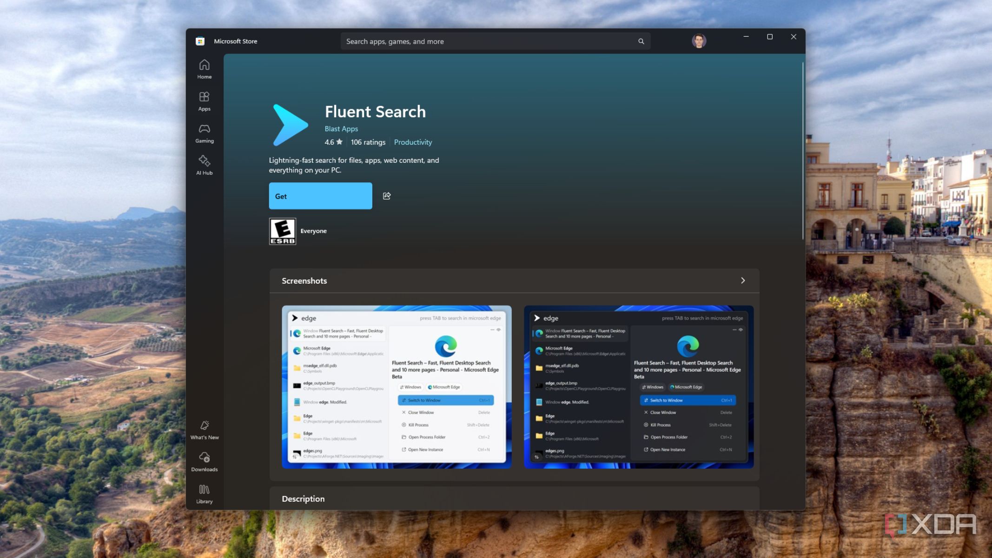Show What's New in sidebar

tap(204, 430)
